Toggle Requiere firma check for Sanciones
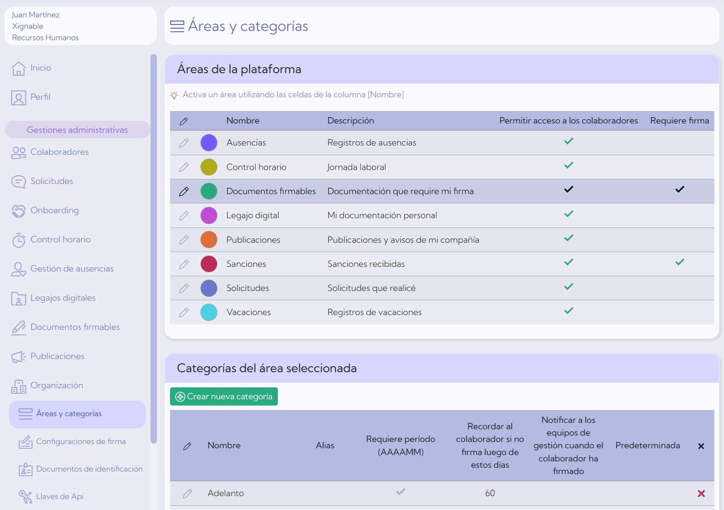The image size is (724, 510). (x=680, y=262)
